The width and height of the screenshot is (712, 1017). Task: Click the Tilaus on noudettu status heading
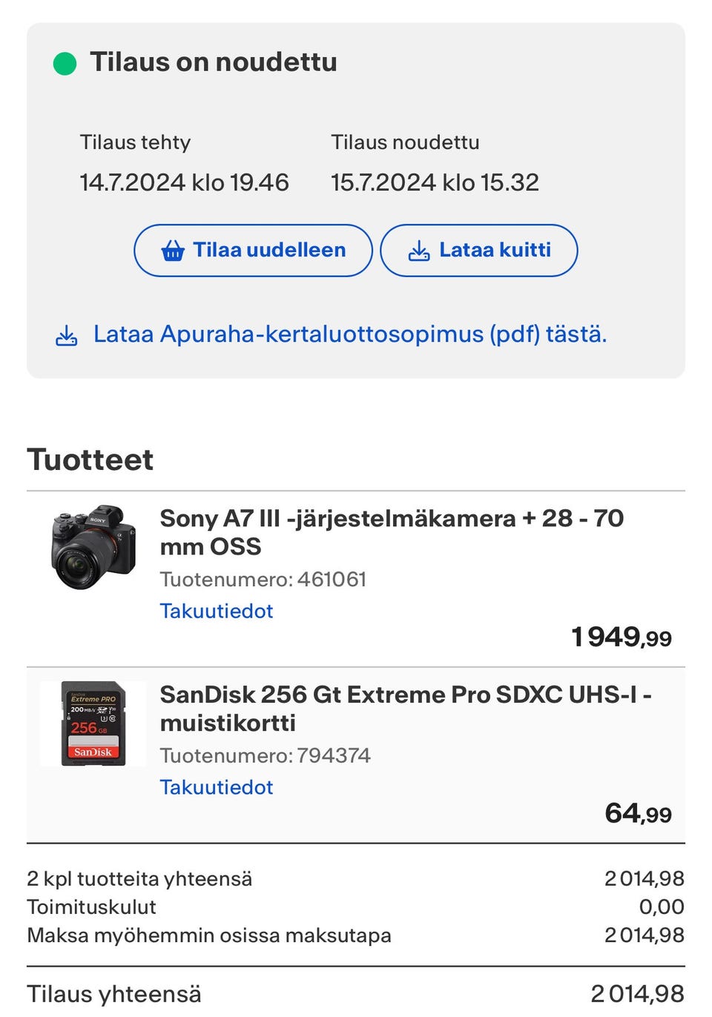[214, 62]
